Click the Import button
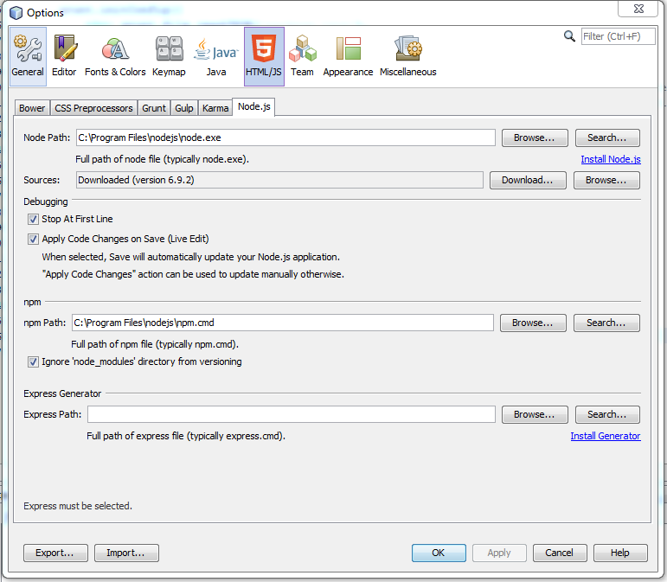Screen dimensions: 667x582 [126, 553]
